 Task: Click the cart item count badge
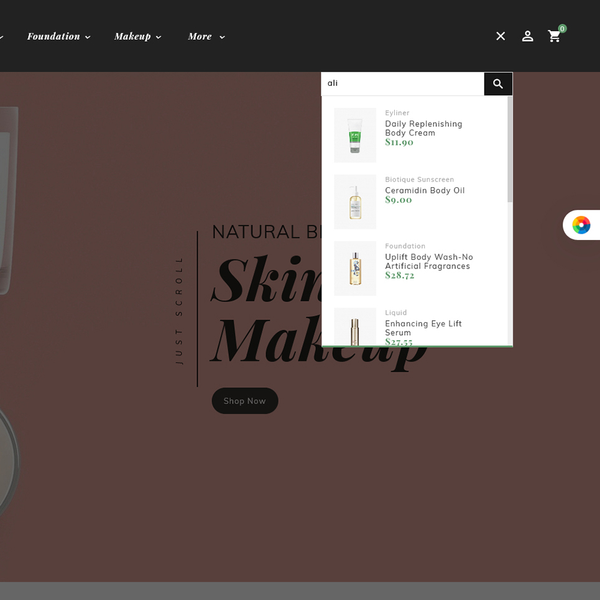click(x=562, y=29)
